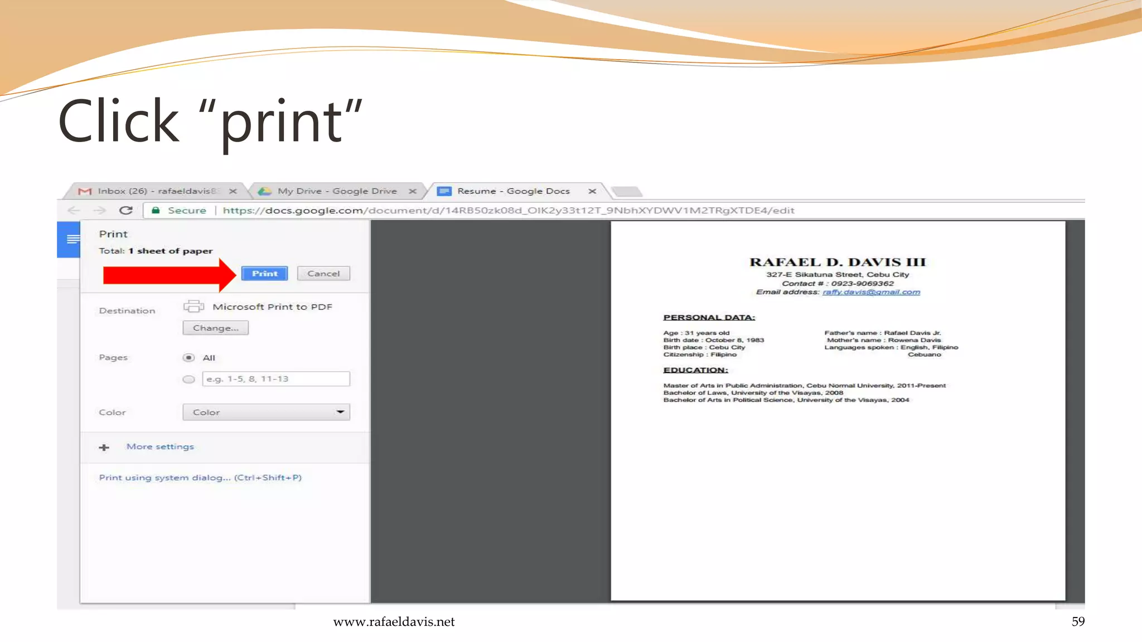This screenshot has width=1142, height=642.
Task: Click the browser back arrow
Action: pos(74,210)
